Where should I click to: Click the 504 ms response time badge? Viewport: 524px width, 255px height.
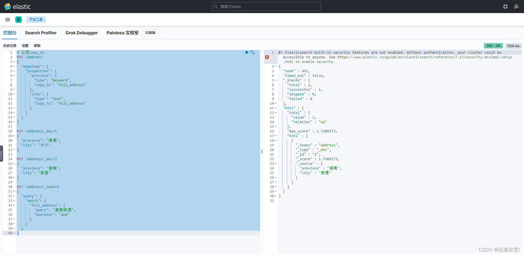[513, 46]
